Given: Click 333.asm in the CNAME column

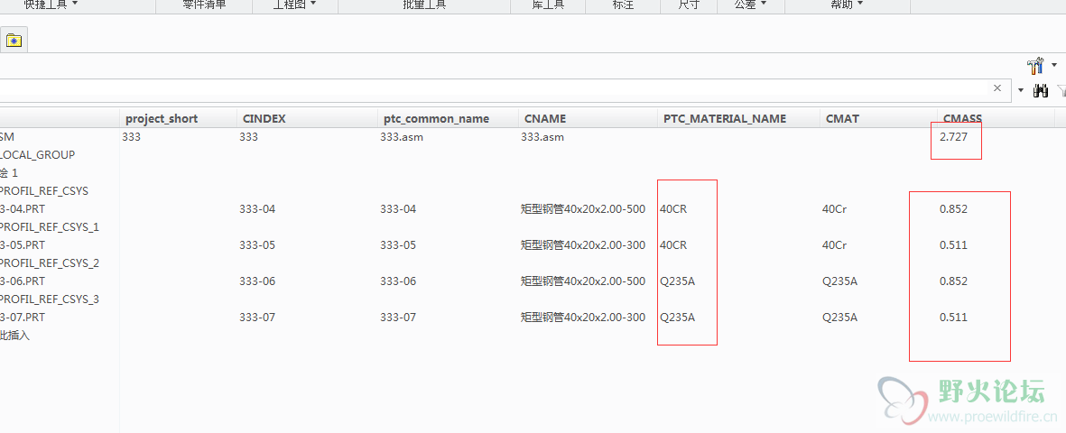Looking at the screenshot, I should pos(542,136).
